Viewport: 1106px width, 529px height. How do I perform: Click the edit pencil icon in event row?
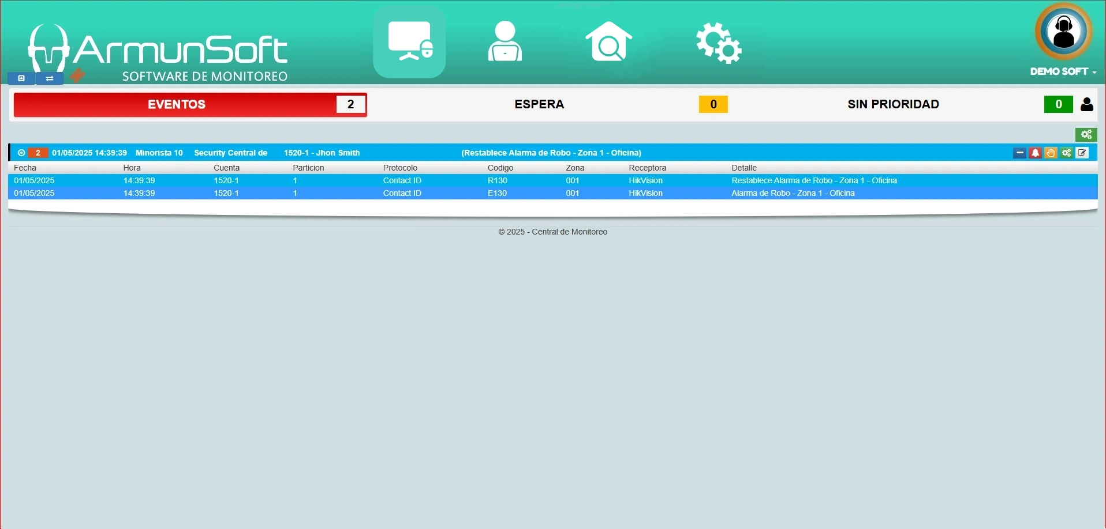(x=1082, y=153)
